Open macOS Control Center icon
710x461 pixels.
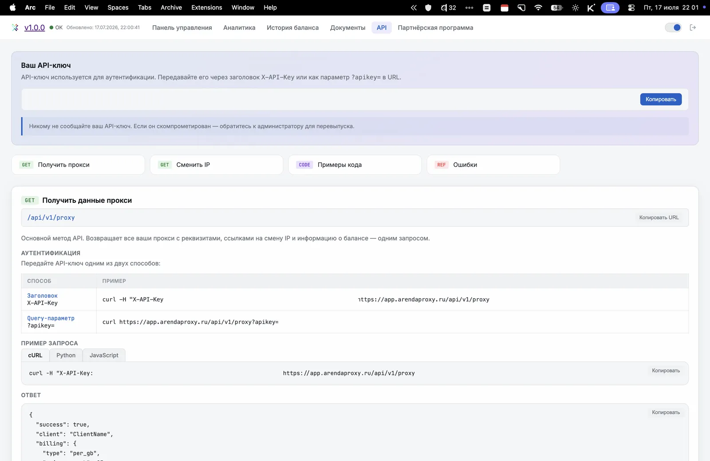point(631,8)
